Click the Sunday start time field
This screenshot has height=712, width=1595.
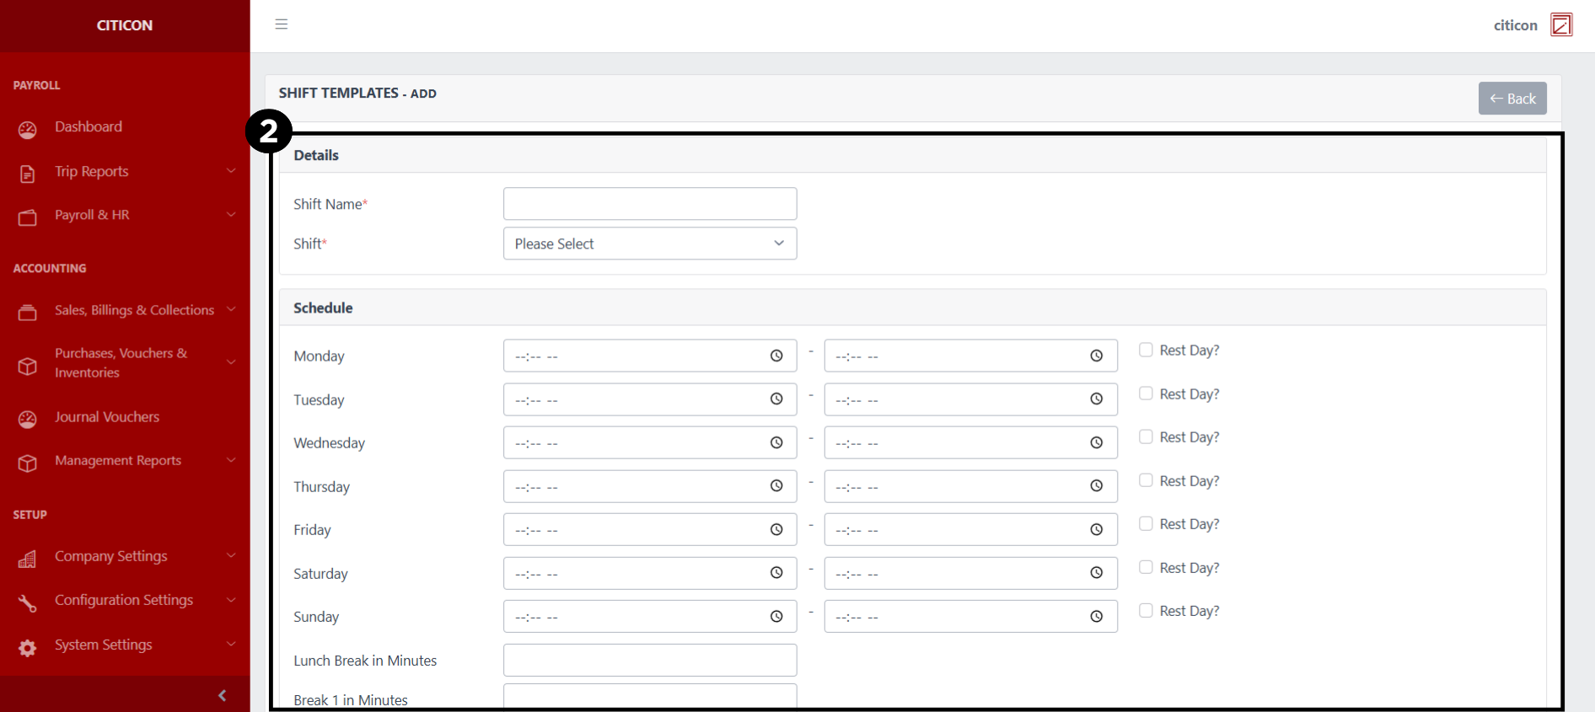650,616
